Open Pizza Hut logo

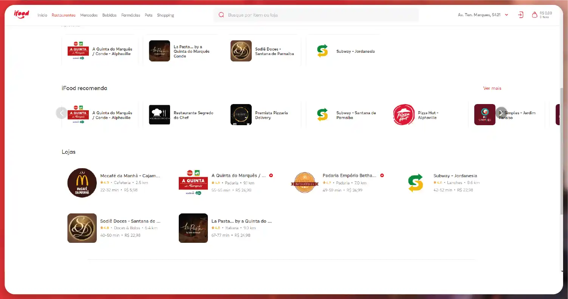[x=404, y=115]
